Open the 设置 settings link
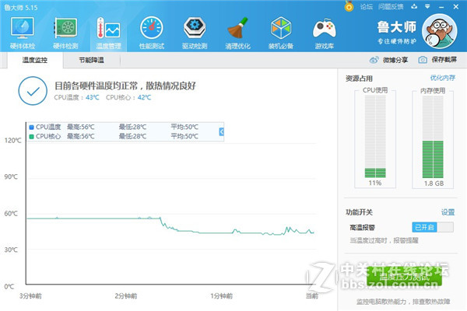467x311 pixels. click(448, 212)
